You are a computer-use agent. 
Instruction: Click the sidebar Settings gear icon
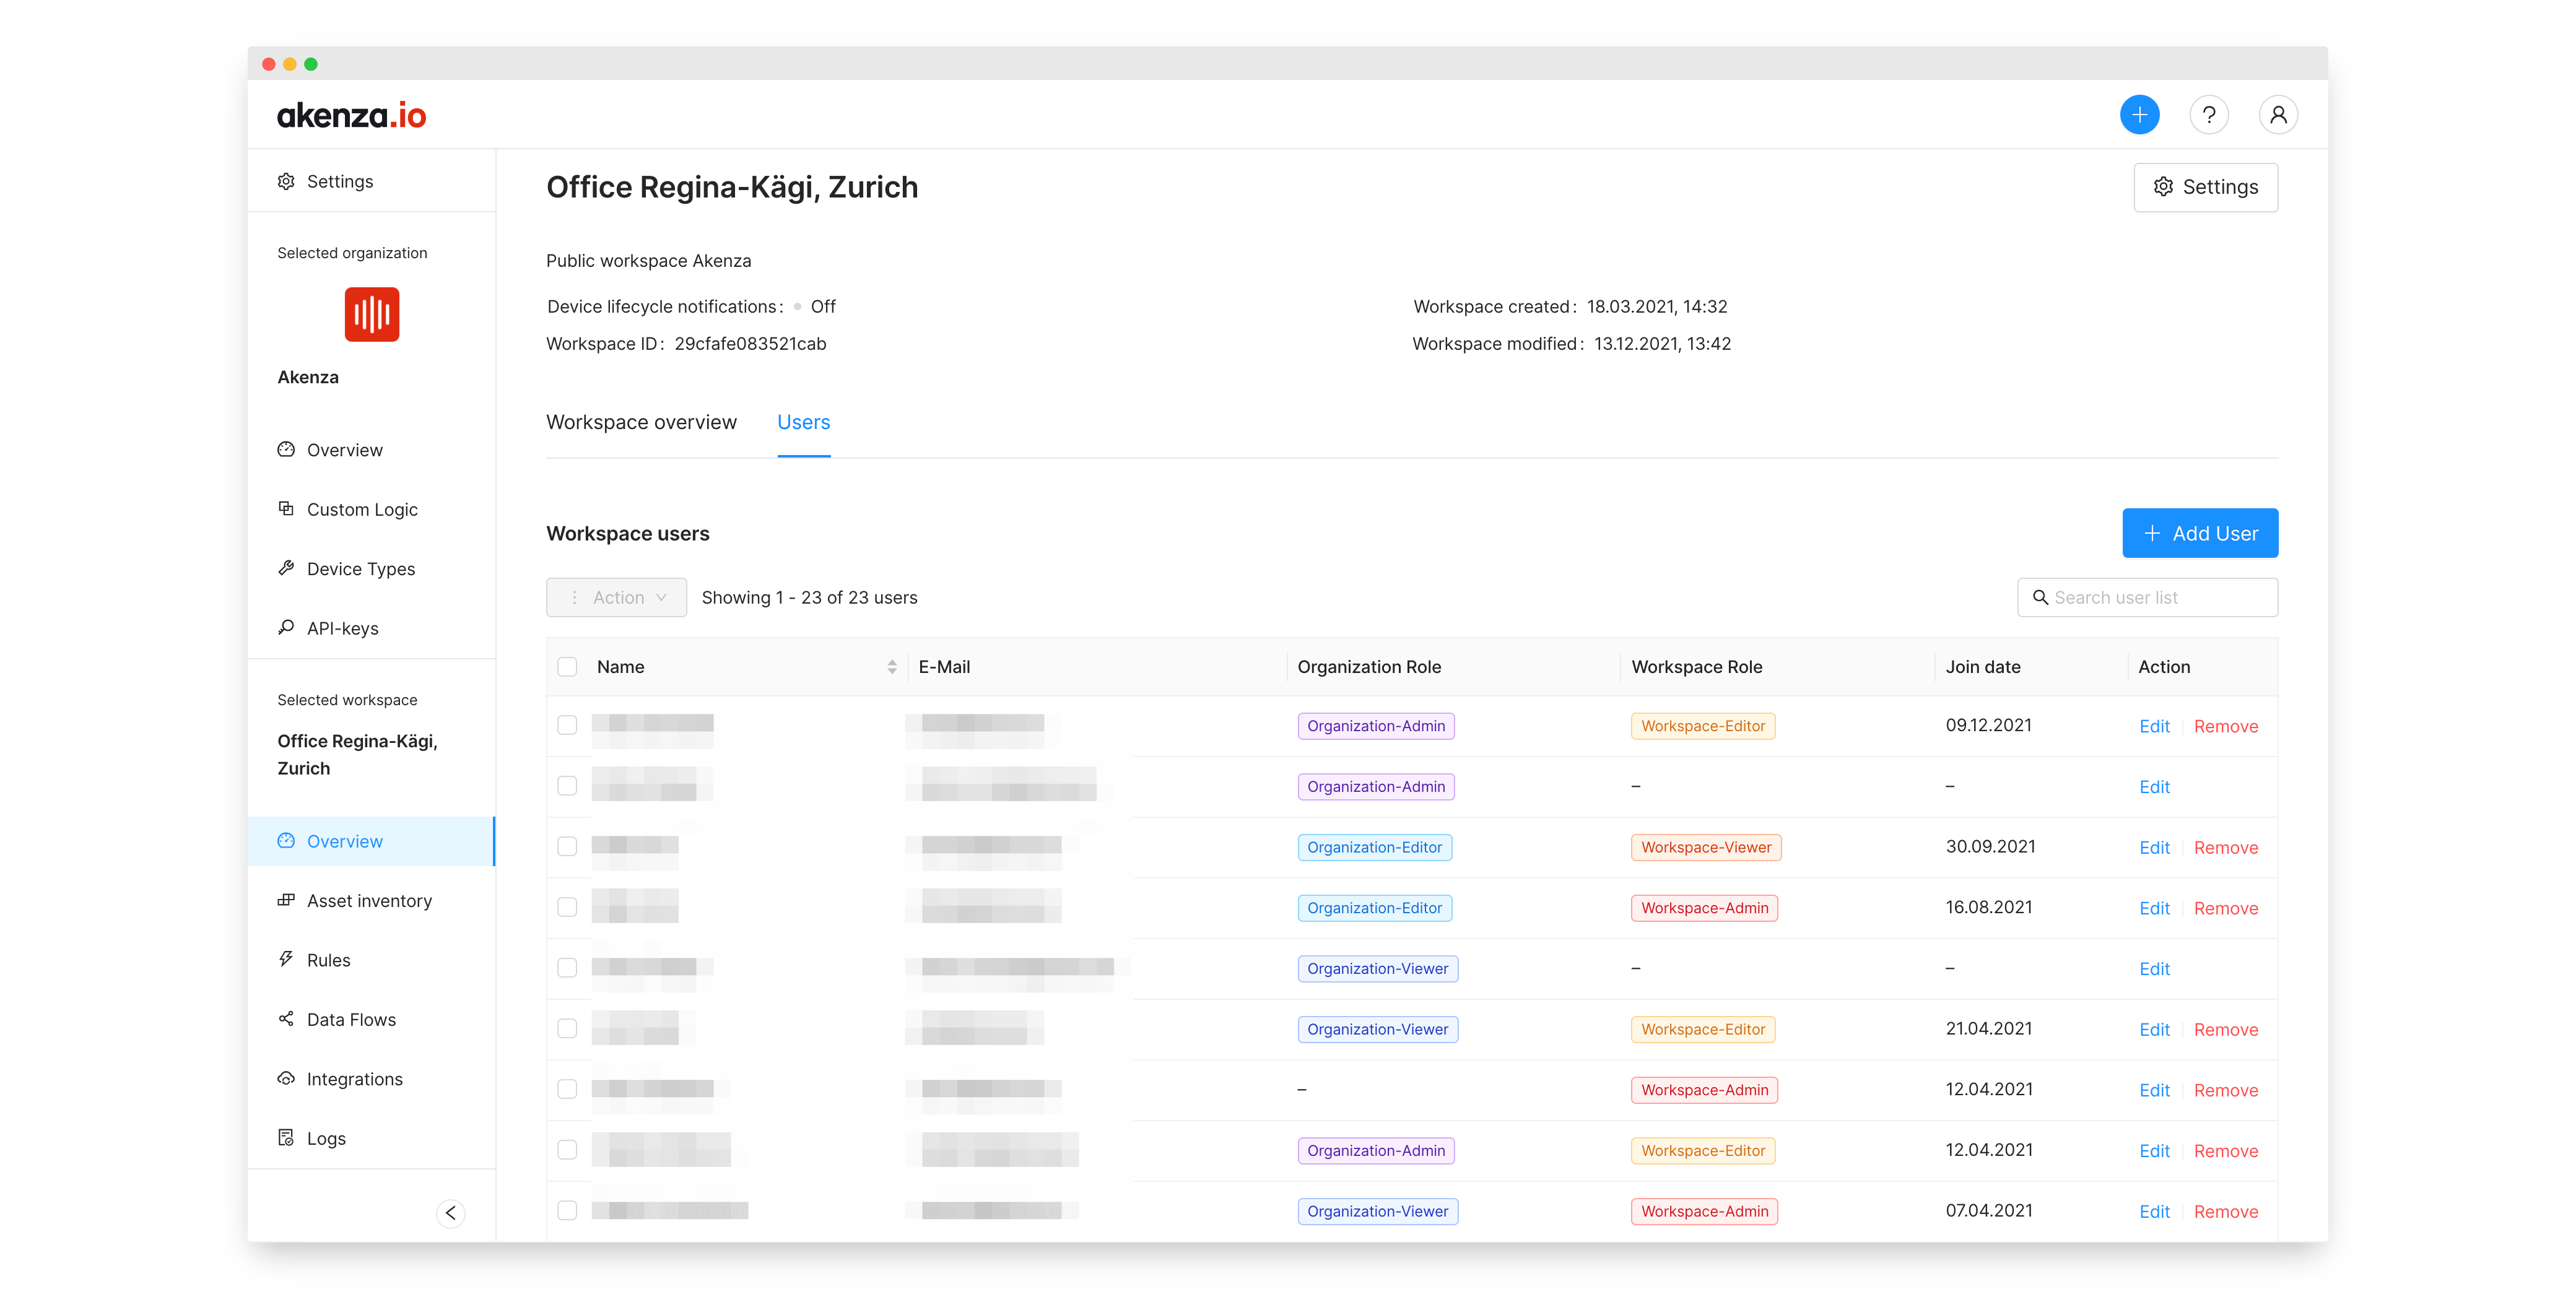(286, 181)
